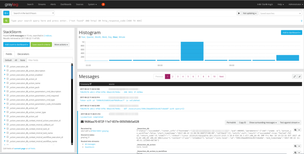The height and width of the screenshot is (154, 304).
Task: Expand the _action_execution_db_action_parameters_cmd_type field
Action: tap(5, 100)
